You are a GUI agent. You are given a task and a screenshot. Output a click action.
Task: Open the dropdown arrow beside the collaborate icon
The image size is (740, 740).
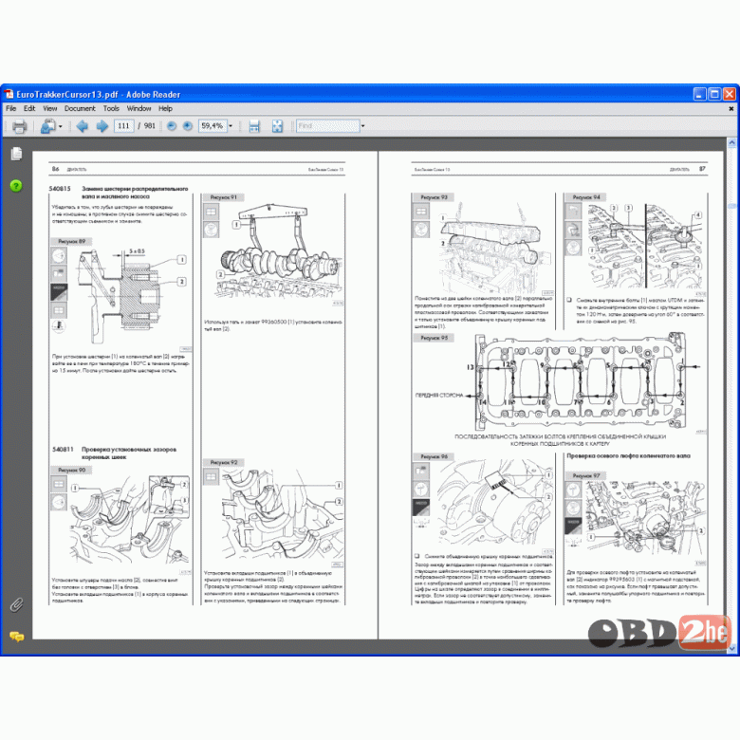(61, 126)
